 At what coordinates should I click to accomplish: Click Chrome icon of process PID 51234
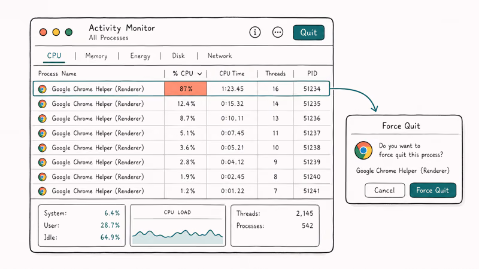[42, 88]
